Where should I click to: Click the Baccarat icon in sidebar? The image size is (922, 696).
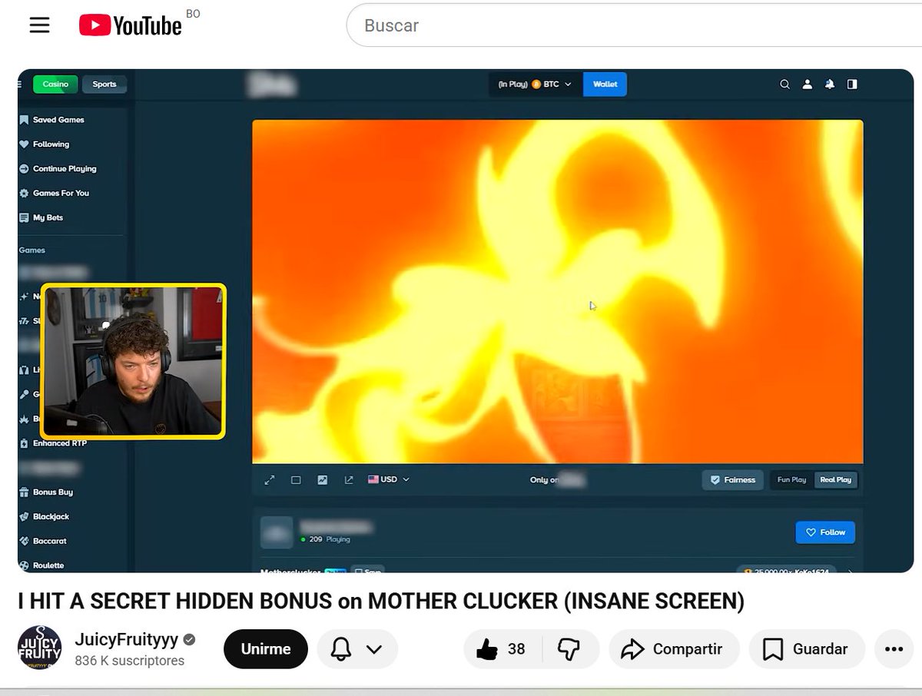pos(25,542)
